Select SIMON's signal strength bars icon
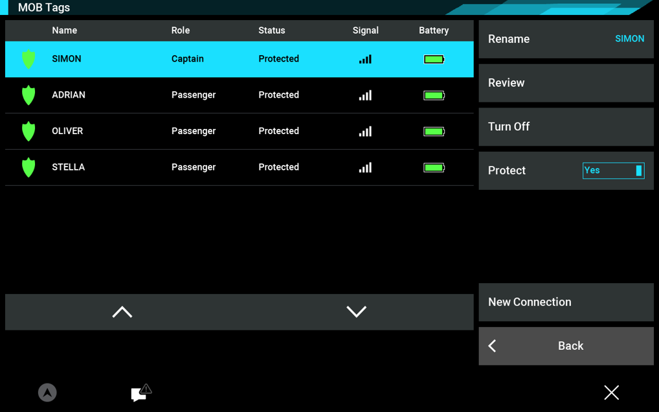659x412 pixels. point(364,59)
